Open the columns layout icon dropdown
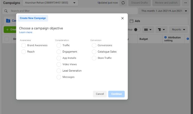 click(148, 29)
